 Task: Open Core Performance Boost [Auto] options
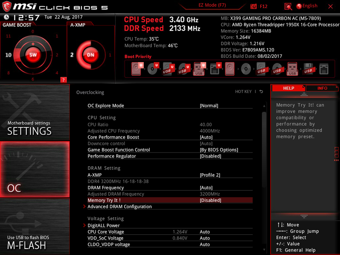206,137
